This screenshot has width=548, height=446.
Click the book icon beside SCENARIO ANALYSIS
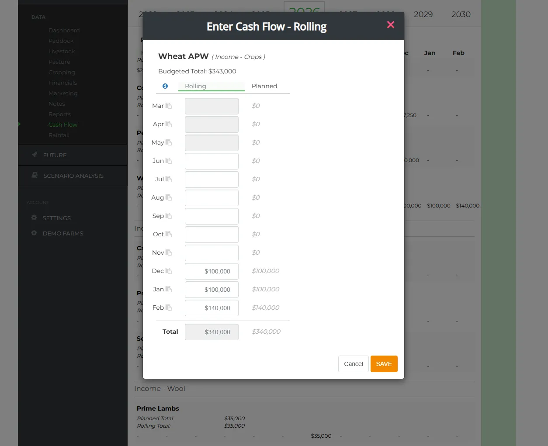click(x=35, y=175)
